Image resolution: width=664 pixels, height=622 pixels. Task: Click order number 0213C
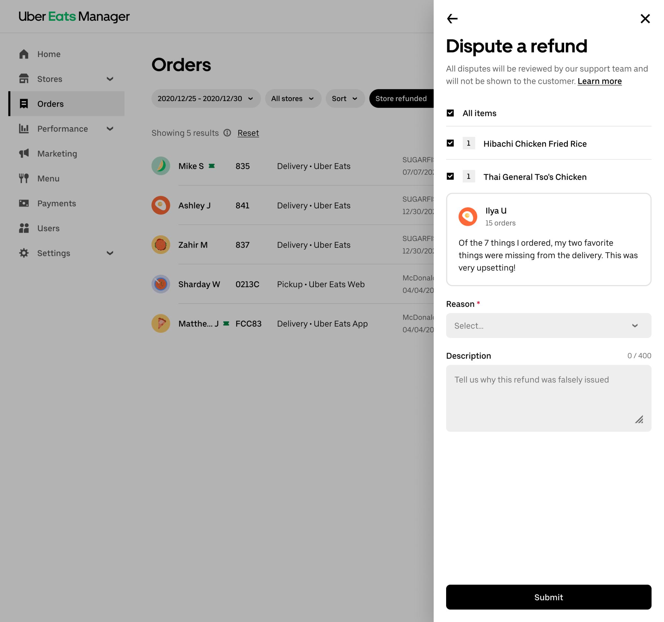tap(247, 284)
